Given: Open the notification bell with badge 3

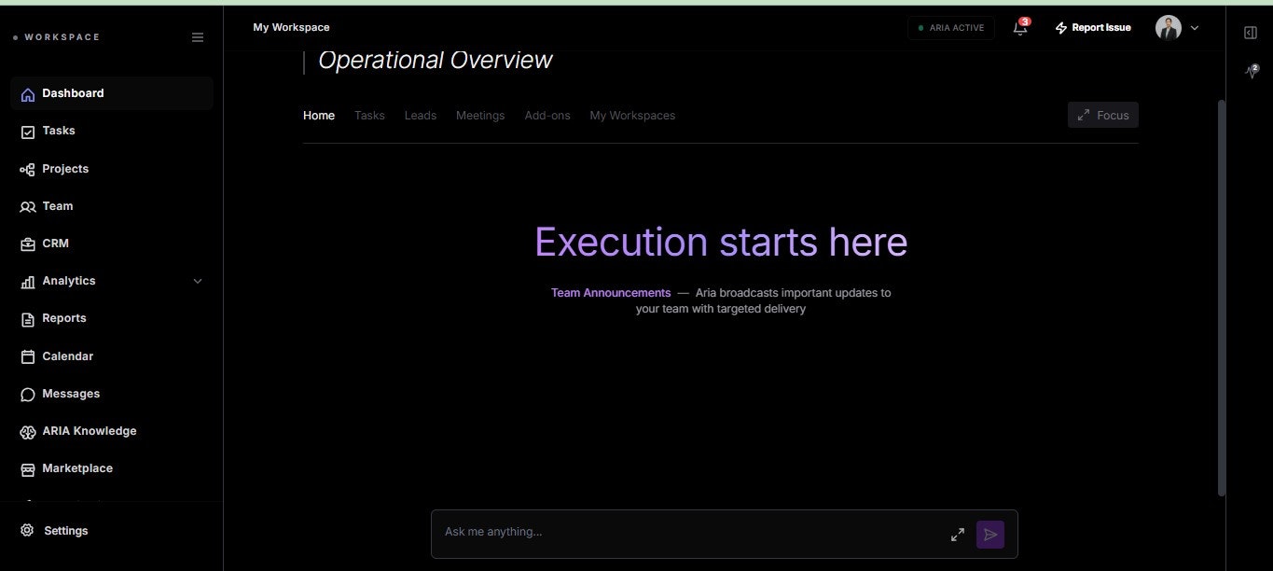Looking at the screenshot, I should pos(1019,28).
